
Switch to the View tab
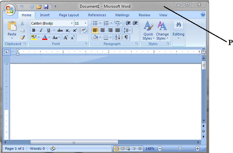(163, 15)
